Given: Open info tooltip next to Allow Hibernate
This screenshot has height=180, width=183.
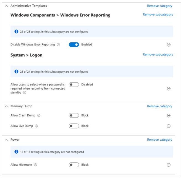Looking at the screenshot, I should (35, 165).
